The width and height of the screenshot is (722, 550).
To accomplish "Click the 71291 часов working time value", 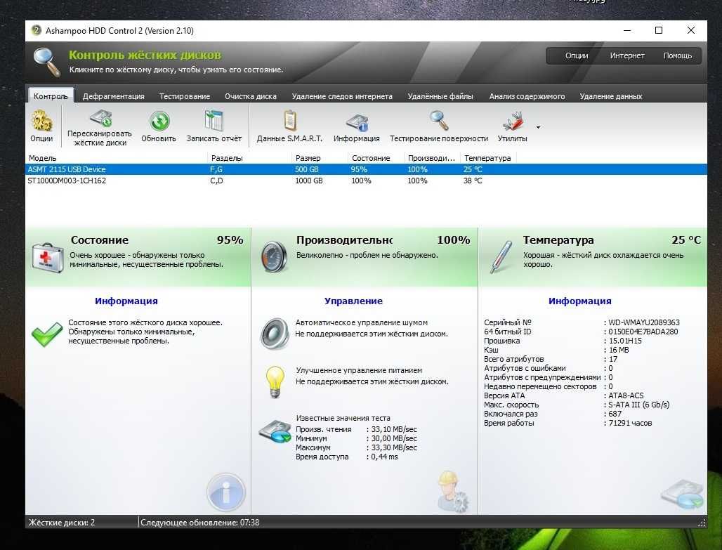I will [x=630, y=423].
